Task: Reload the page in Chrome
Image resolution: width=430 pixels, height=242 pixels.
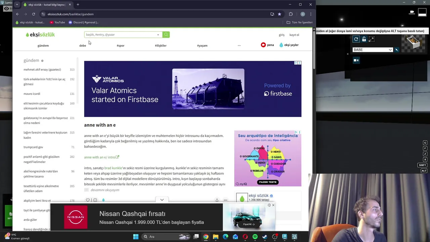Action: 34,14
